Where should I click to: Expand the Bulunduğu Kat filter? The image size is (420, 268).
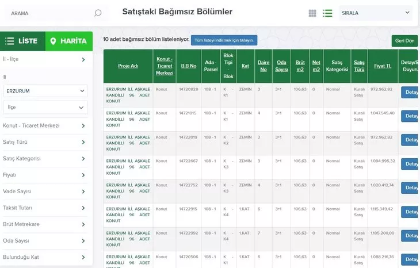pos(46,257)
